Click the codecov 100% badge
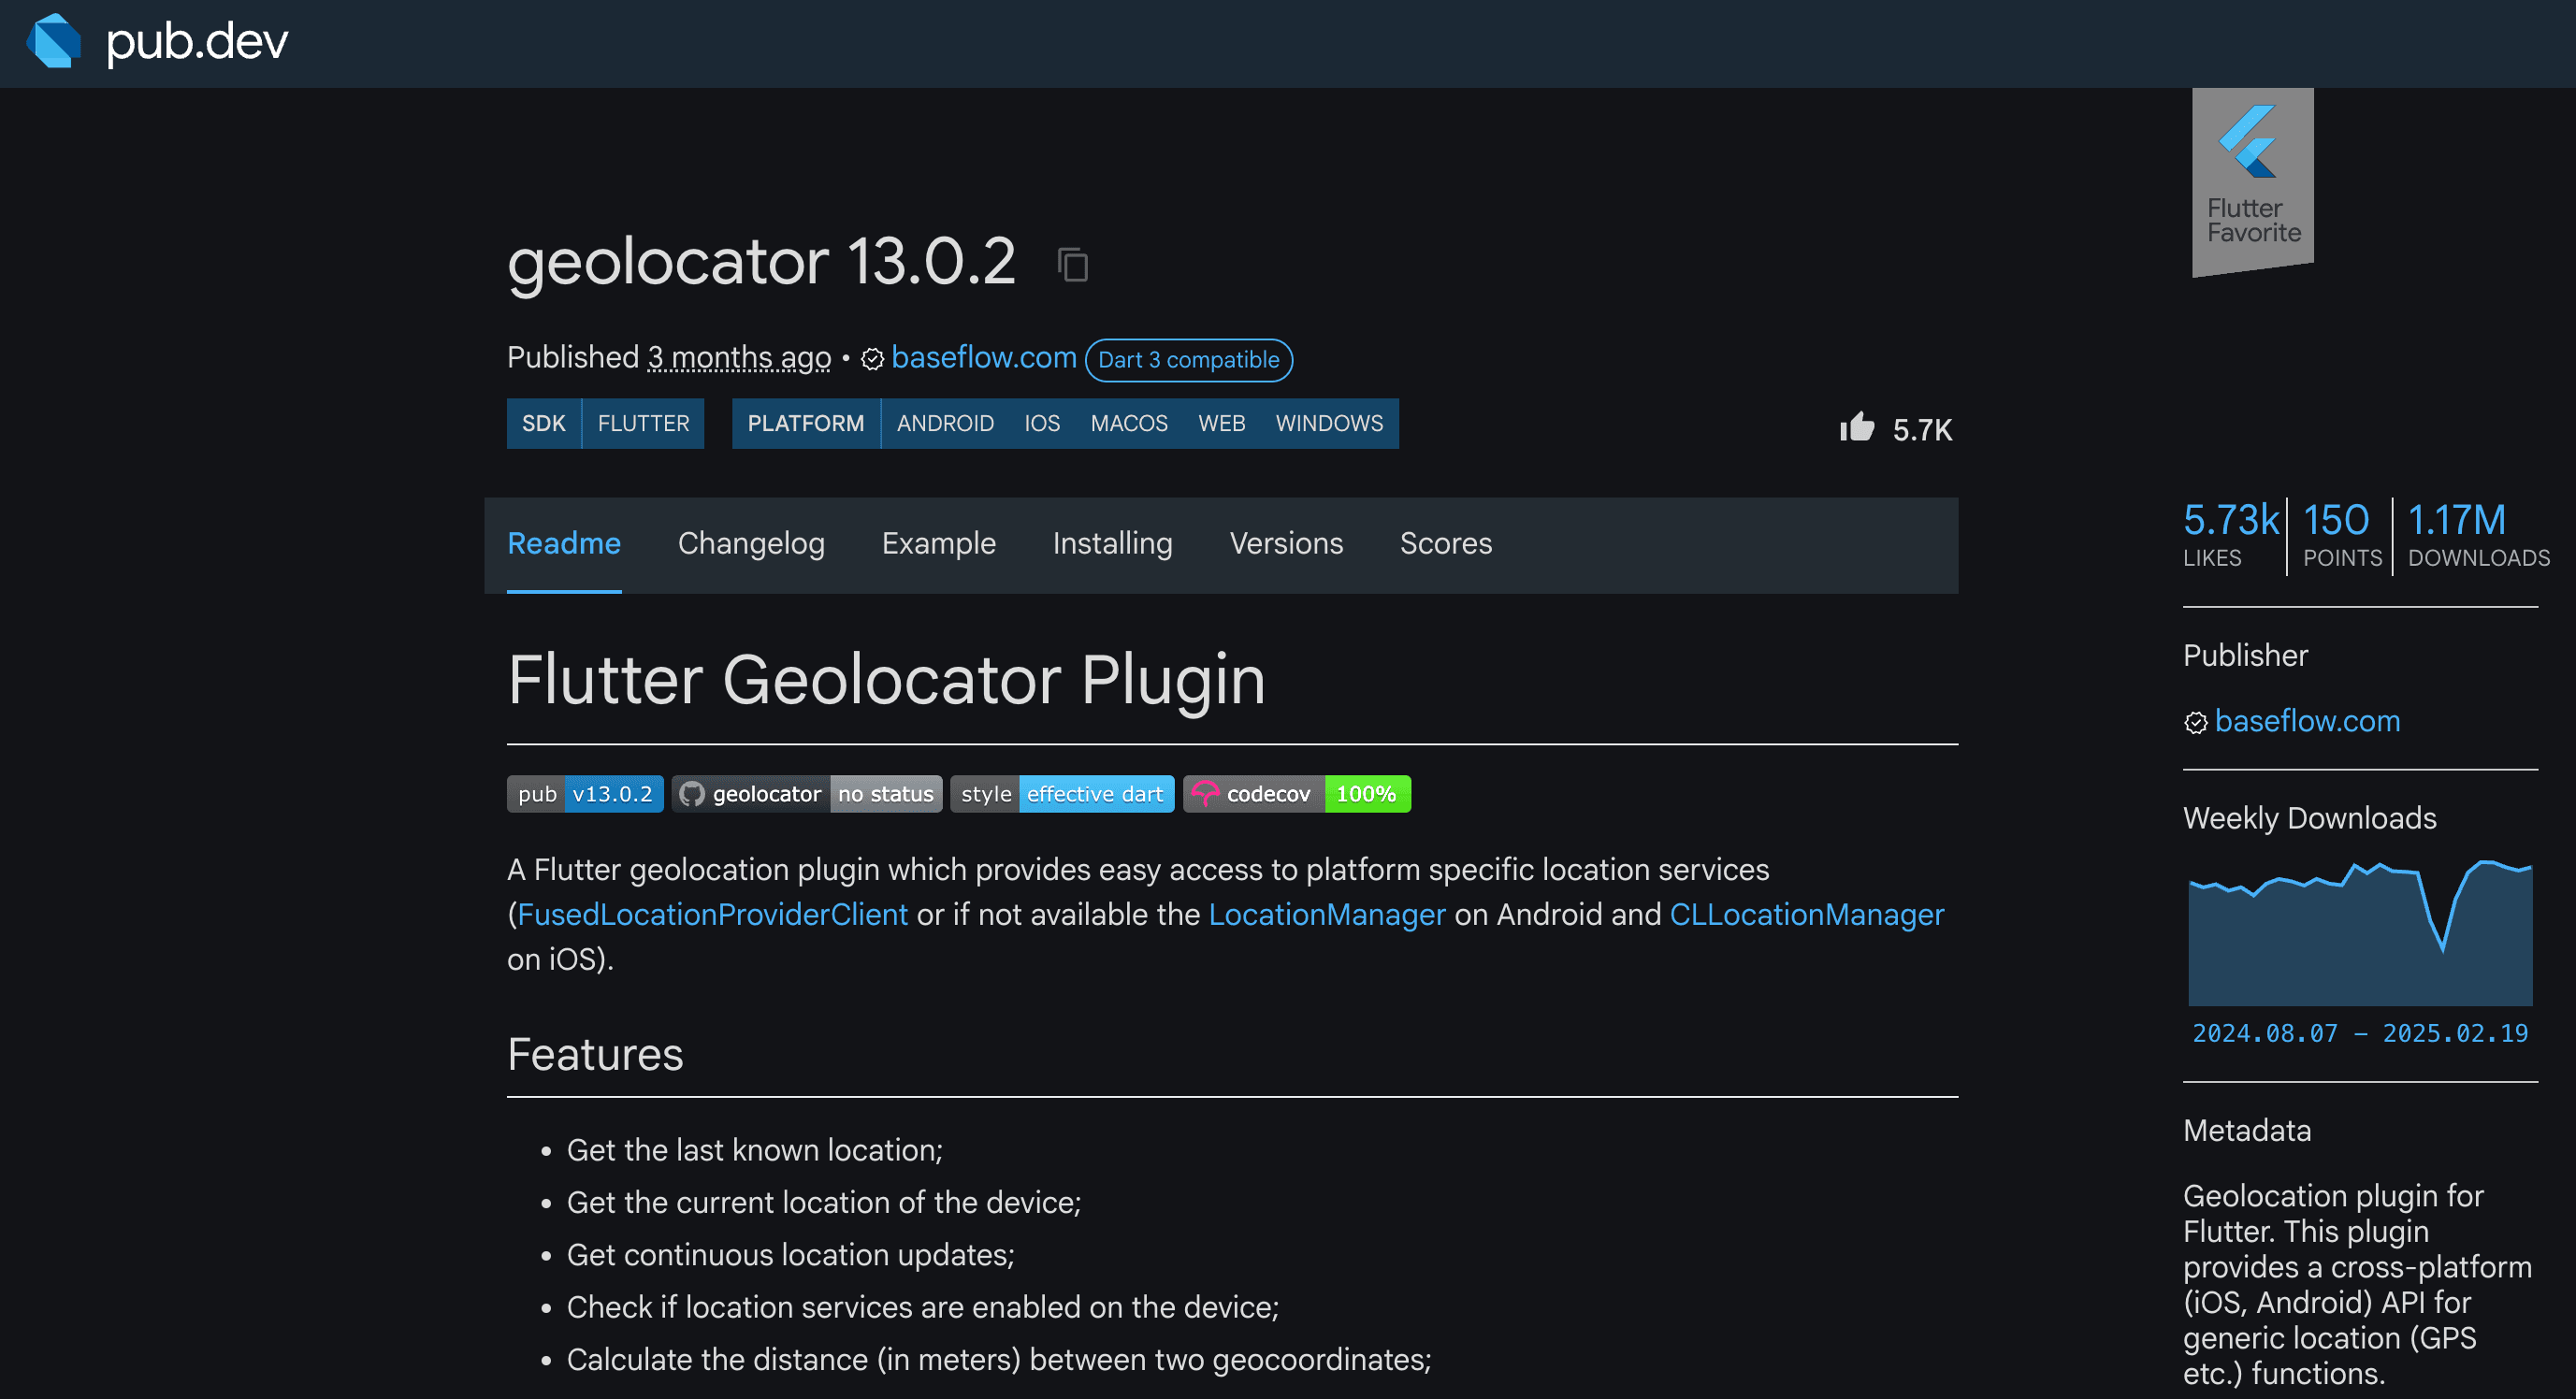 click(x=1297, y=794)
